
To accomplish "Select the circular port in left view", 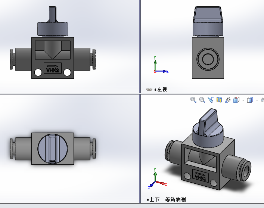I will pos(208,59).
